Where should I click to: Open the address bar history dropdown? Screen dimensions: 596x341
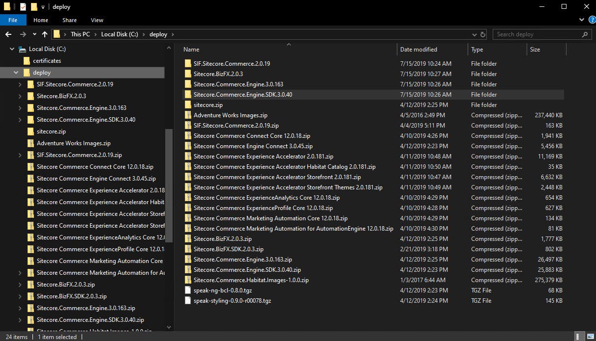pyautogui.click(x=474, y=34)
